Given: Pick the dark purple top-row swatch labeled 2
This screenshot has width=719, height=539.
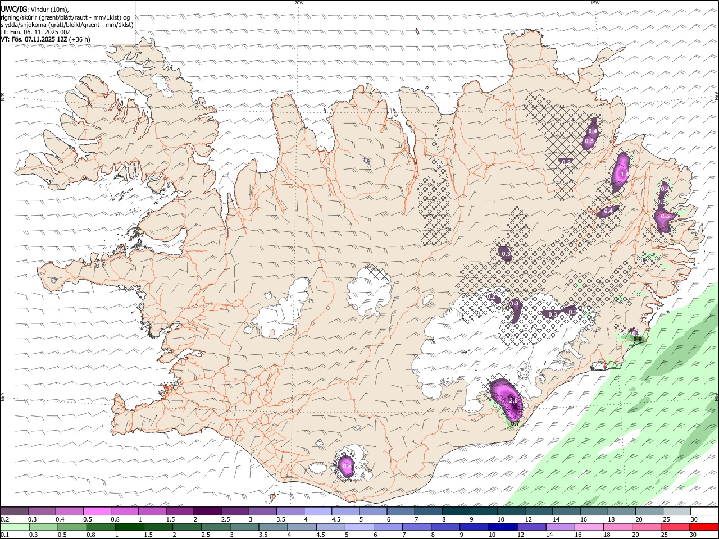Looking at the screenshot, I should [207, 511].
